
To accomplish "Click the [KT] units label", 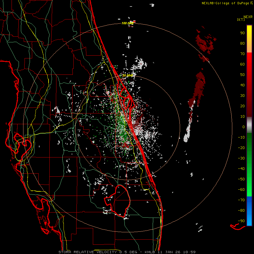I will 241,19.
